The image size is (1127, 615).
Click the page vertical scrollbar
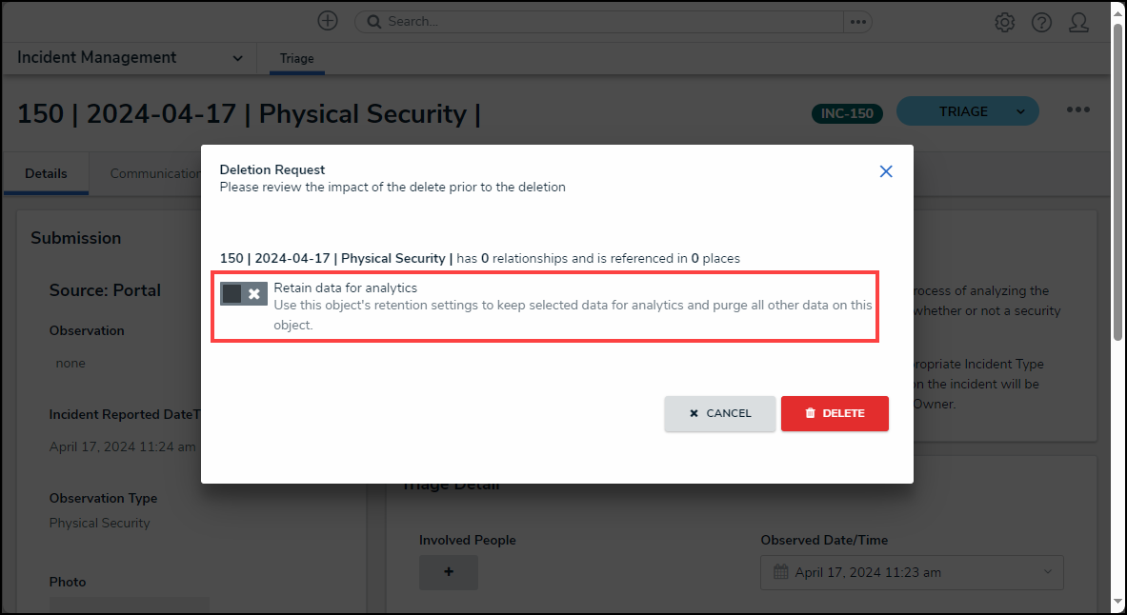1118,181
